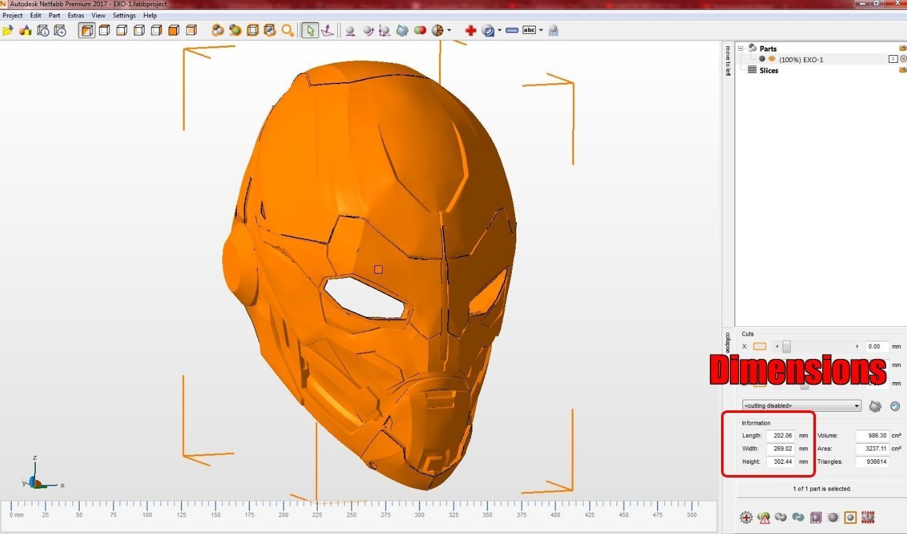
Task: Click the X cut slider handle
Action: tap(786, 346)
